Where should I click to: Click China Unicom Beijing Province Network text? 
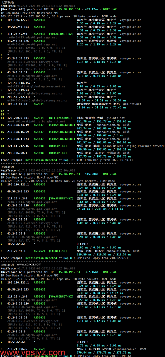tap(134, 146)
